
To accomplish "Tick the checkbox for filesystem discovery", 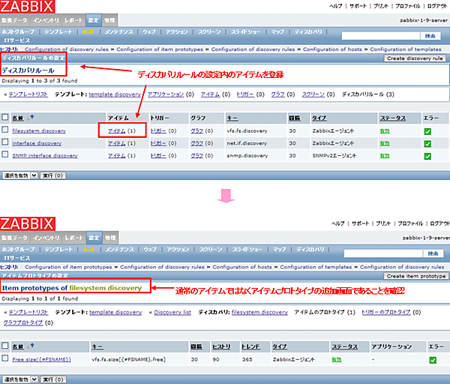I will 6,130.
